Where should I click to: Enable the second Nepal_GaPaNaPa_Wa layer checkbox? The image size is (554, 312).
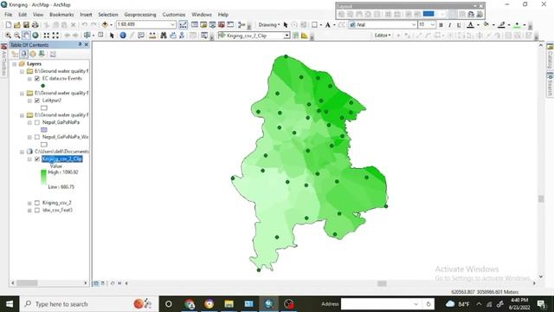click(37, 137)
